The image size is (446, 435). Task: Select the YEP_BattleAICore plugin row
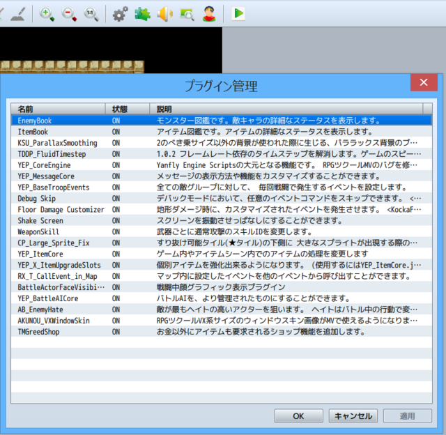[222, 298]
